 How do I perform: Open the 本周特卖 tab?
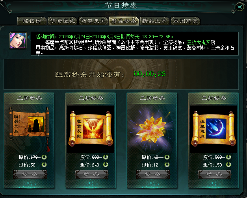(186, 21)
